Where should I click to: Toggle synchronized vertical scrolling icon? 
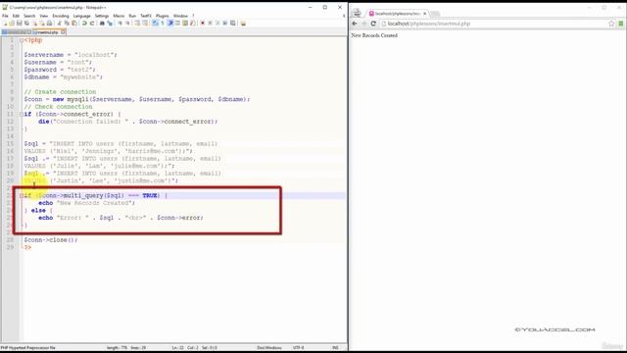point(137,24)
